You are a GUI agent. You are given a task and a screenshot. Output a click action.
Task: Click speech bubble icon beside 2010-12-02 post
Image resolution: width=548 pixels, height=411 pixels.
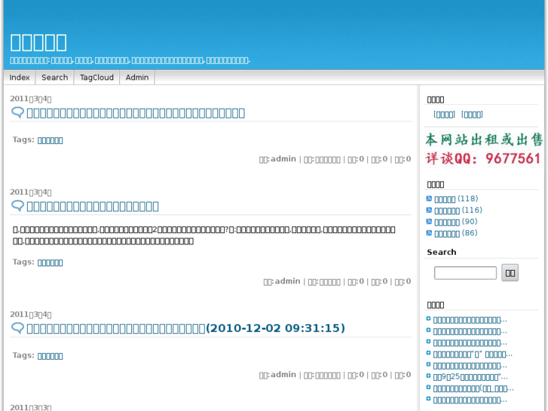pos(17,328)
